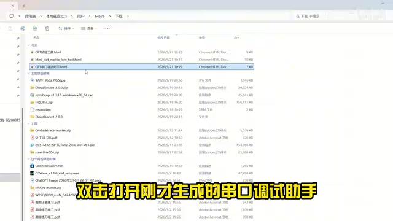Expand the chevron after 此电脑 in breadcrumb

[41, 16]
